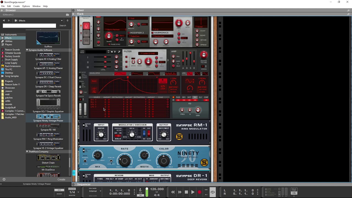Viewport: 352px width, 198px height.
Task: Open the Ladder LP 24dB filter dropdown
Action: 148,53
